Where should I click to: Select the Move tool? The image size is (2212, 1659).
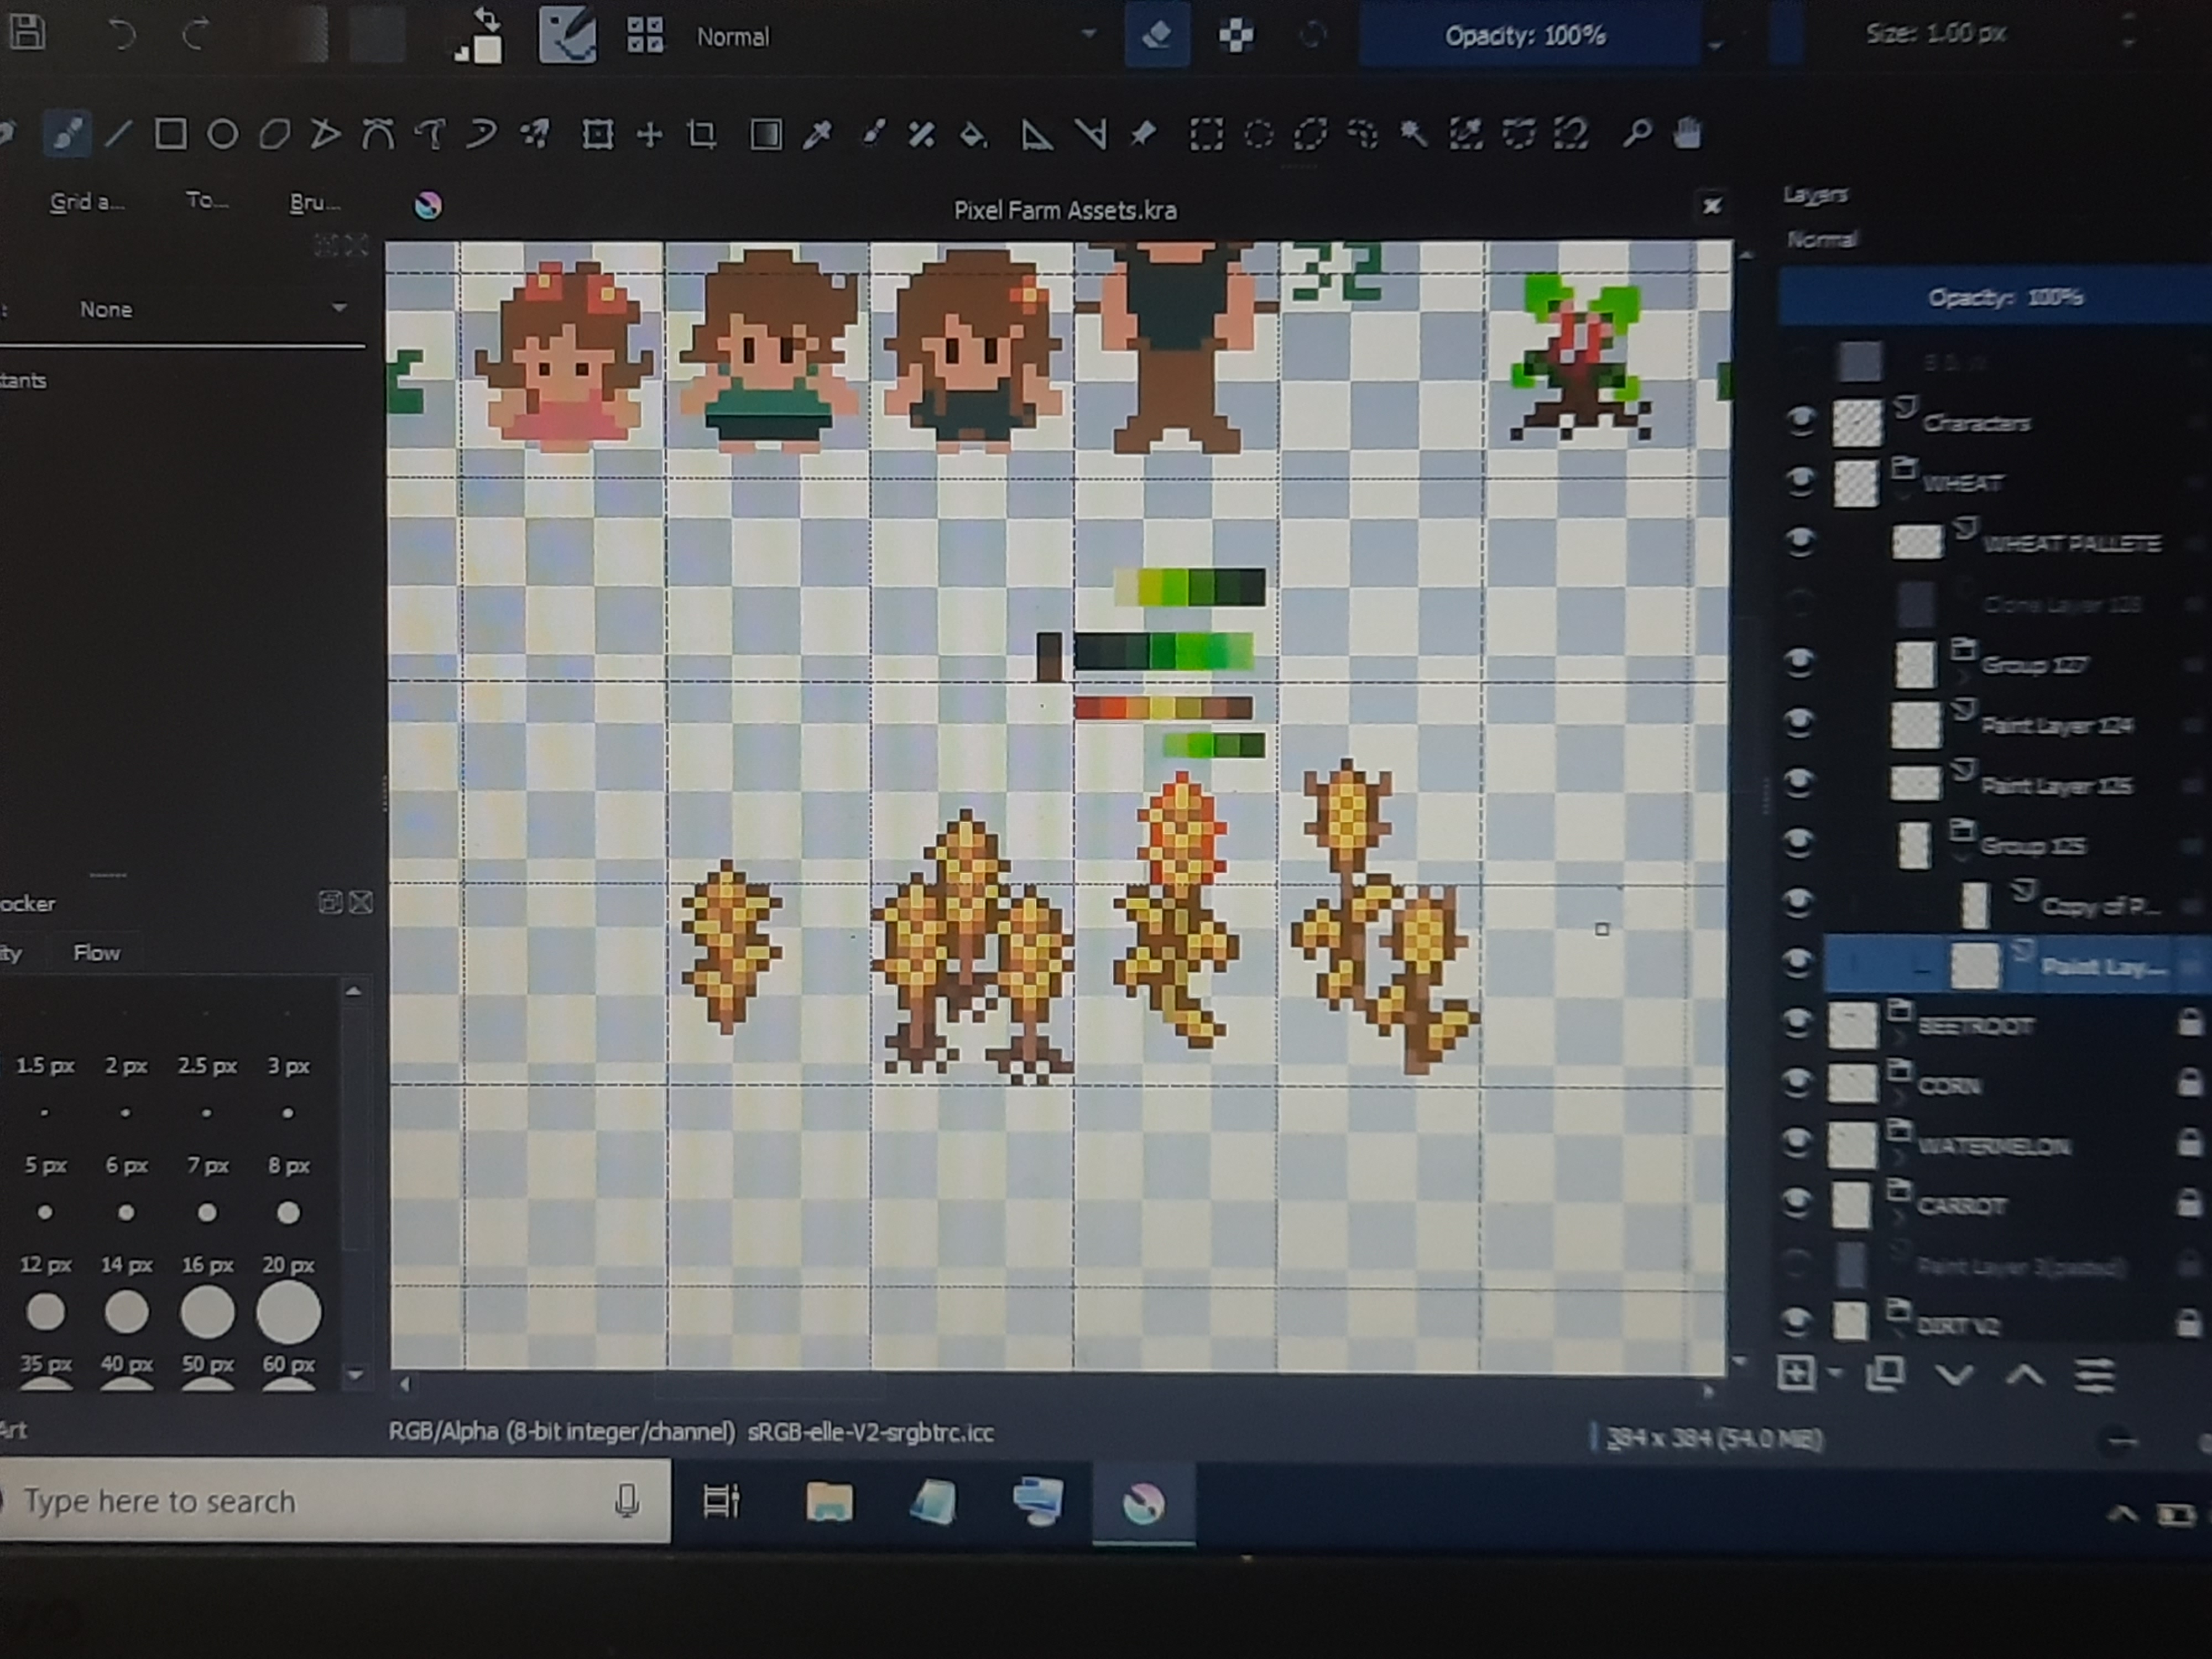click(x=650, y=134)
